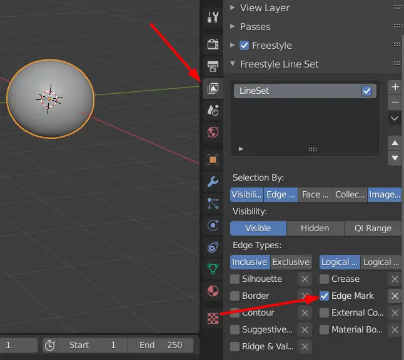Exclude Suggestive Contour with X
Screen dimensions: 404x360
[x=305, y=329]
